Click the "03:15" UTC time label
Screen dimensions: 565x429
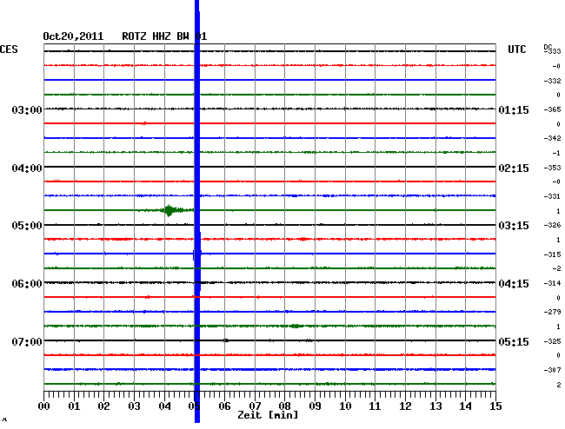pyautogui.click(x=514, y=226)
